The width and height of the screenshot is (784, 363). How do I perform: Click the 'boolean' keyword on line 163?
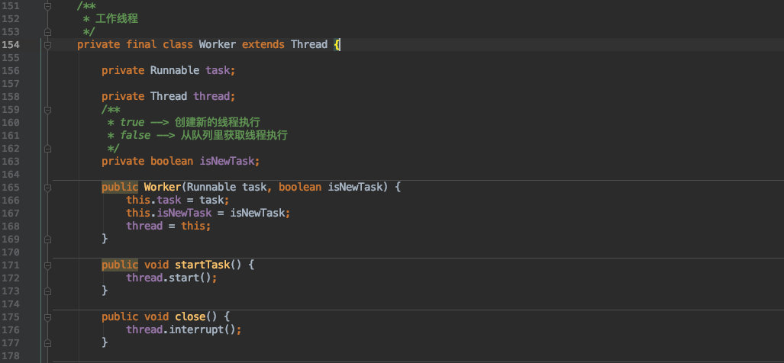coord(172,161)
